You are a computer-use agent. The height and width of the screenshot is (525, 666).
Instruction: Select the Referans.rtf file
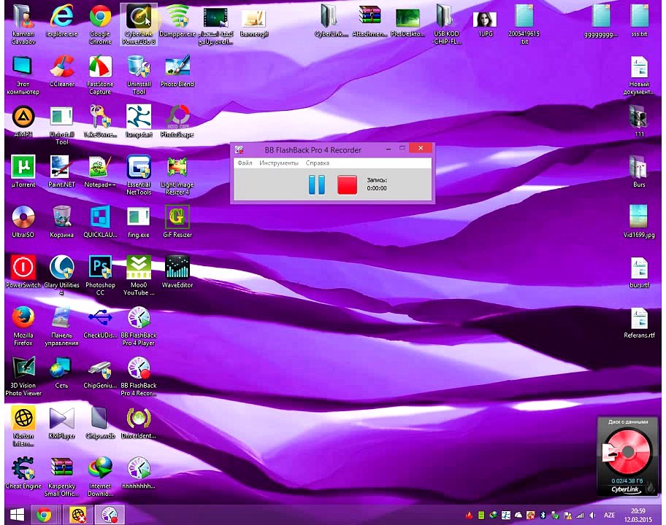click(x=639, y=322)
